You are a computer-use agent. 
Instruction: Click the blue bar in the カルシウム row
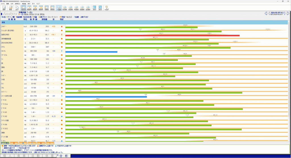point(91,52)
